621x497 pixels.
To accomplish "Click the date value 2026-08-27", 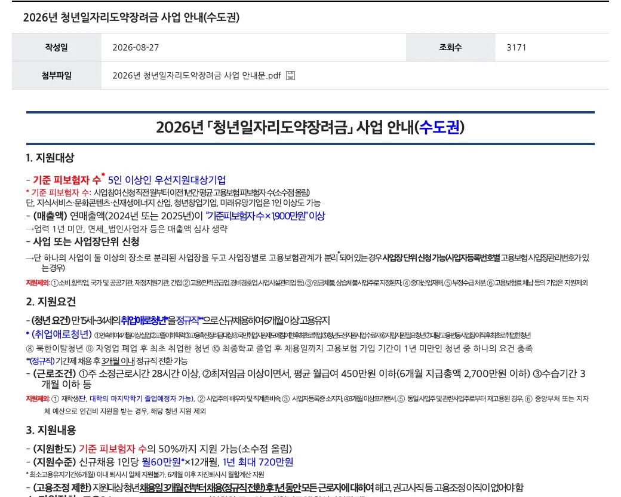I will pyautogui.click(x=136, y=48).
